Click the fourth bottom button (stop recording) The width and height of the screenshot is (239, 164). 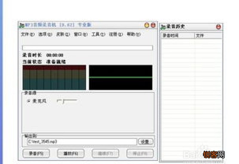tap(140, 153)
